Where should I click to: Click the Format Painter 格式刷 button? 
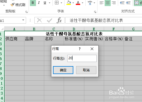18,5
